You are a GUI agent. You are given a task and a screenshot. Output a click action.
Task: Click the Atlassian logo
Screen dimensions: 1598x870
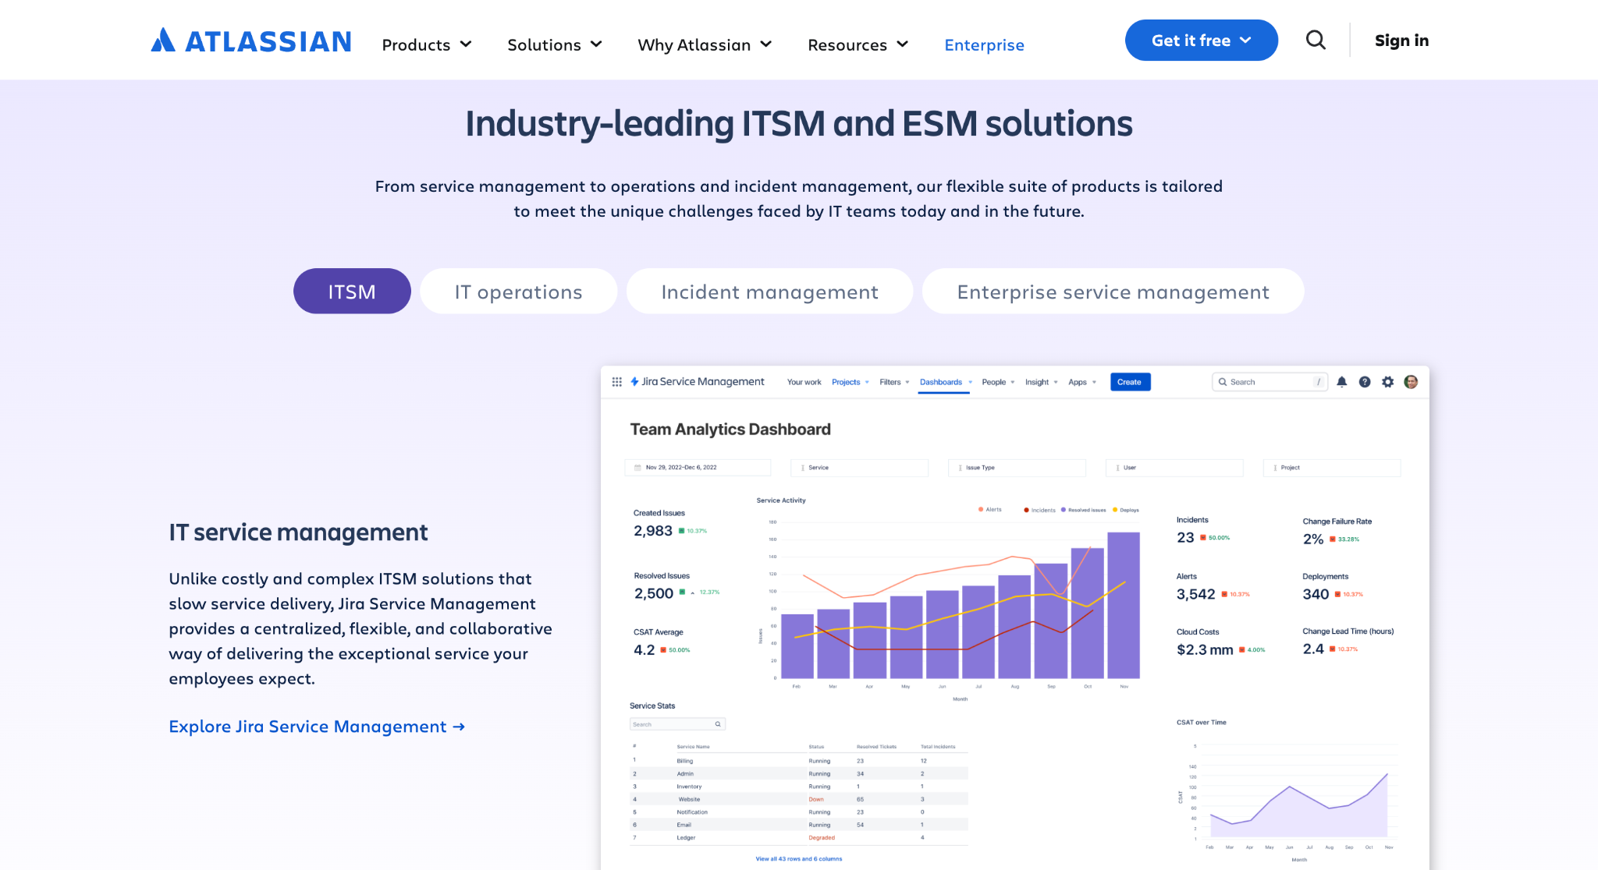tap(250, 41)
